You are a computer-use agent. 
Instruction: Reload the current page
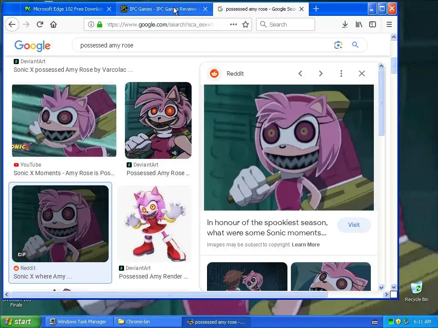pyautogui.click(x=40, y=24)
